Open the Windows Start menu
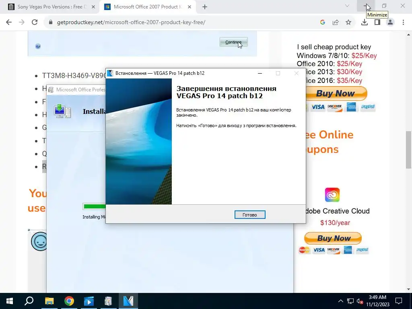 [x=10, y=301]
